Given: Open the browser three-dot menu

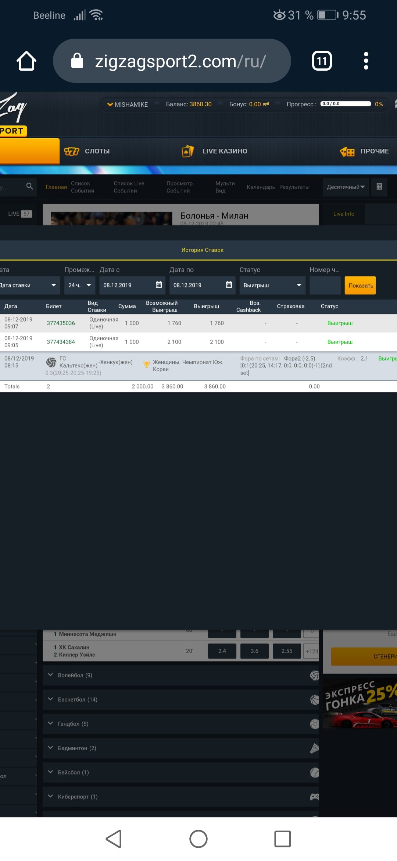Looking at the screenshot, I should coord(366,61).
